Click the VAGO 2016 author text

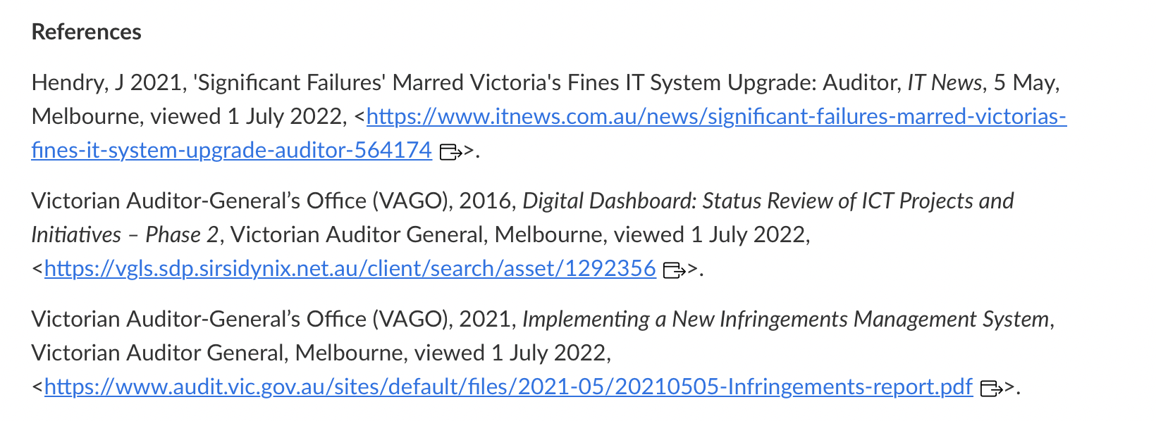tap(273, 201)
